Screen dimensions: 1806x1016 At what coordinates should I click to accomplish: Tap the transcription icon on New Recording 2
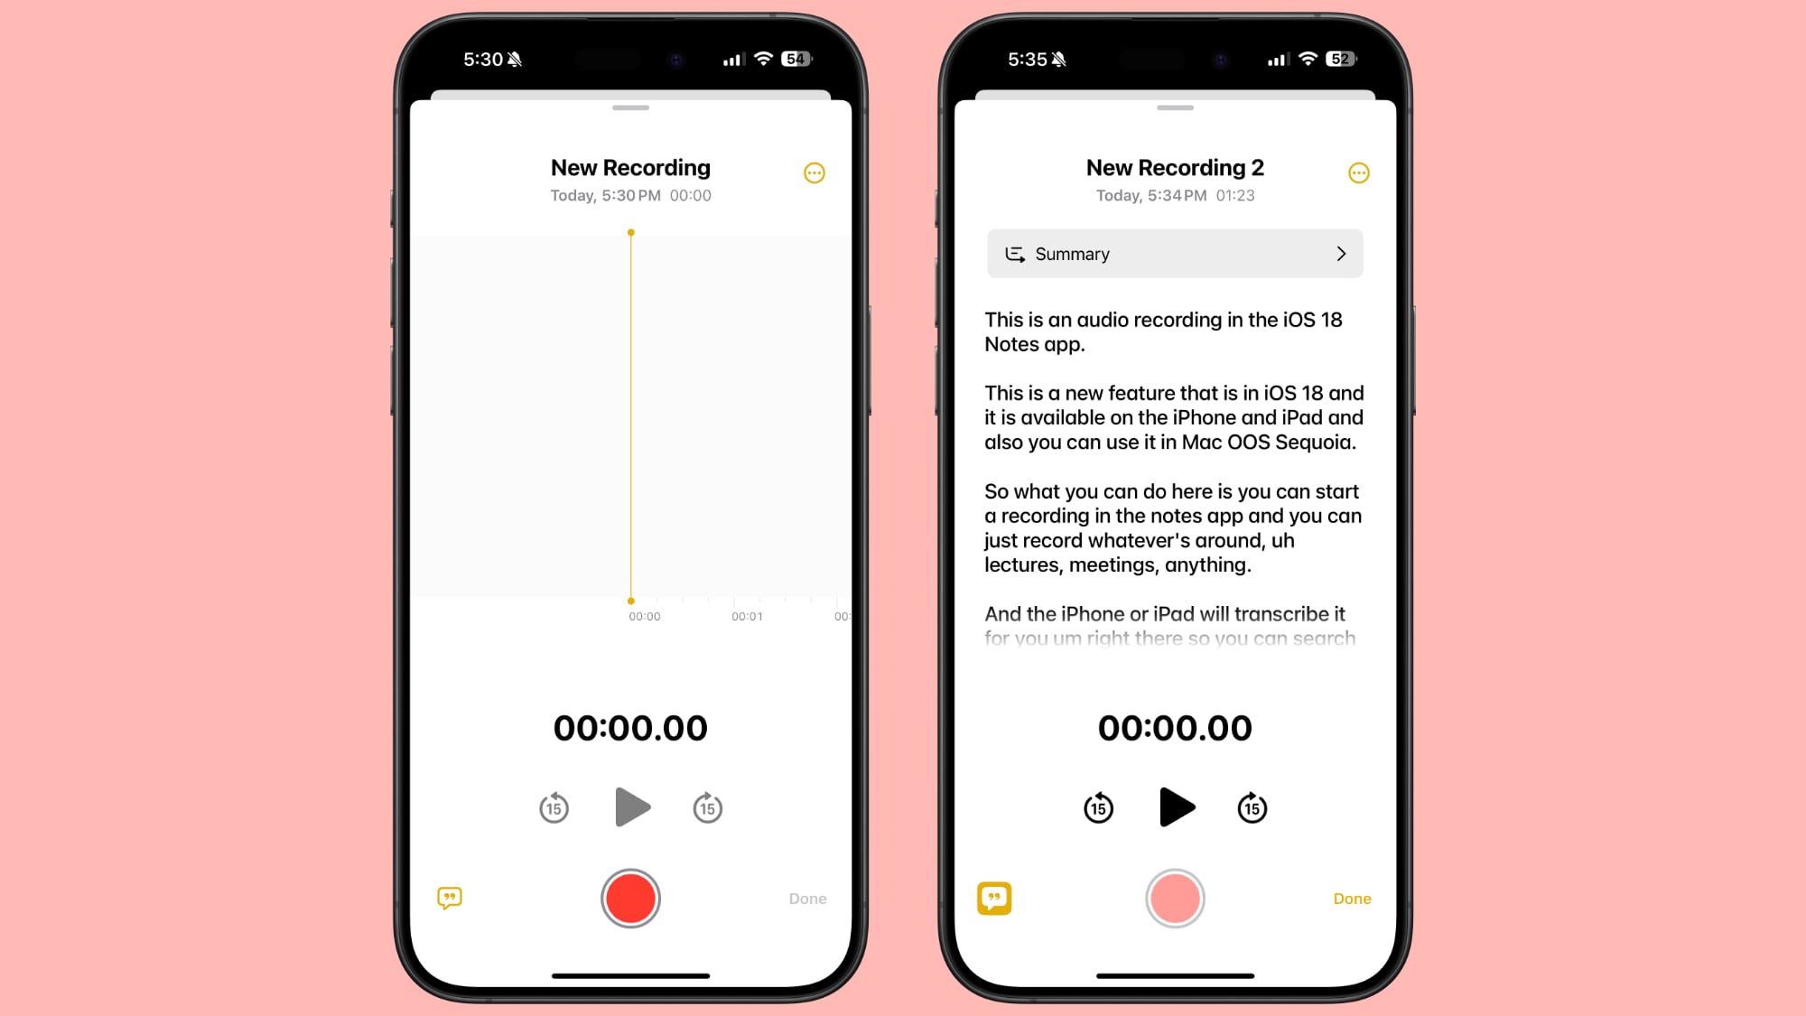pos(993,897)
